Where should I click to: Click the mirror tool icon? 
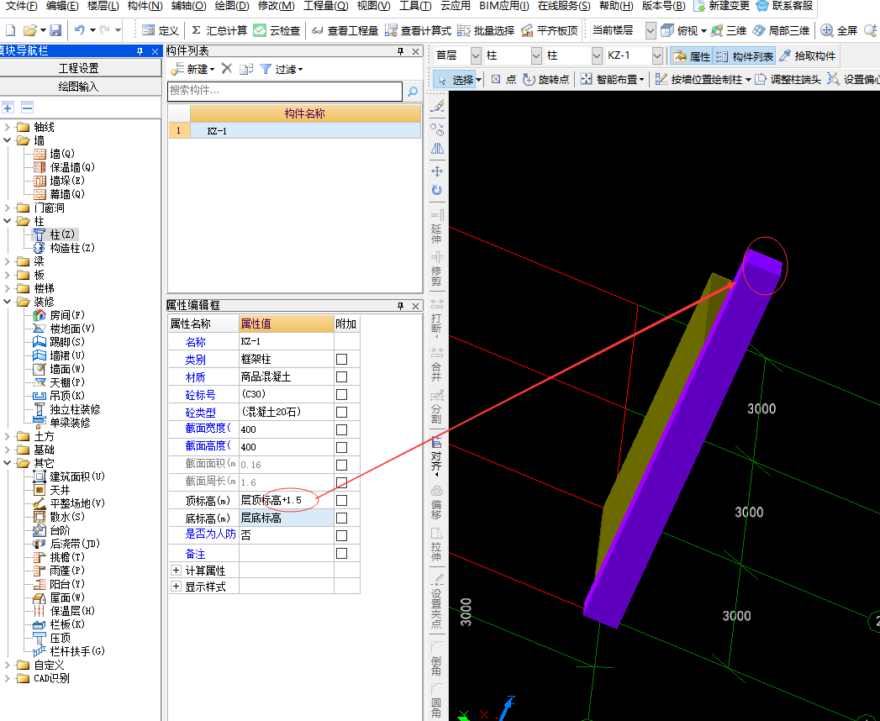point(436,149)
